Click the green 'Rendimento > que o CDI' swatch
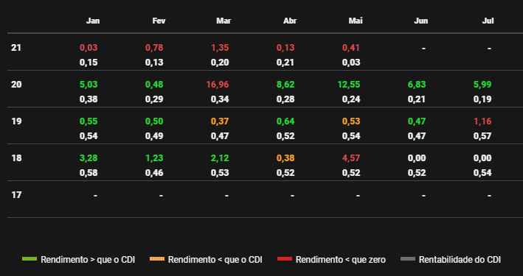Viewport: 523px width, 276px height. click(x=30, y=259)
